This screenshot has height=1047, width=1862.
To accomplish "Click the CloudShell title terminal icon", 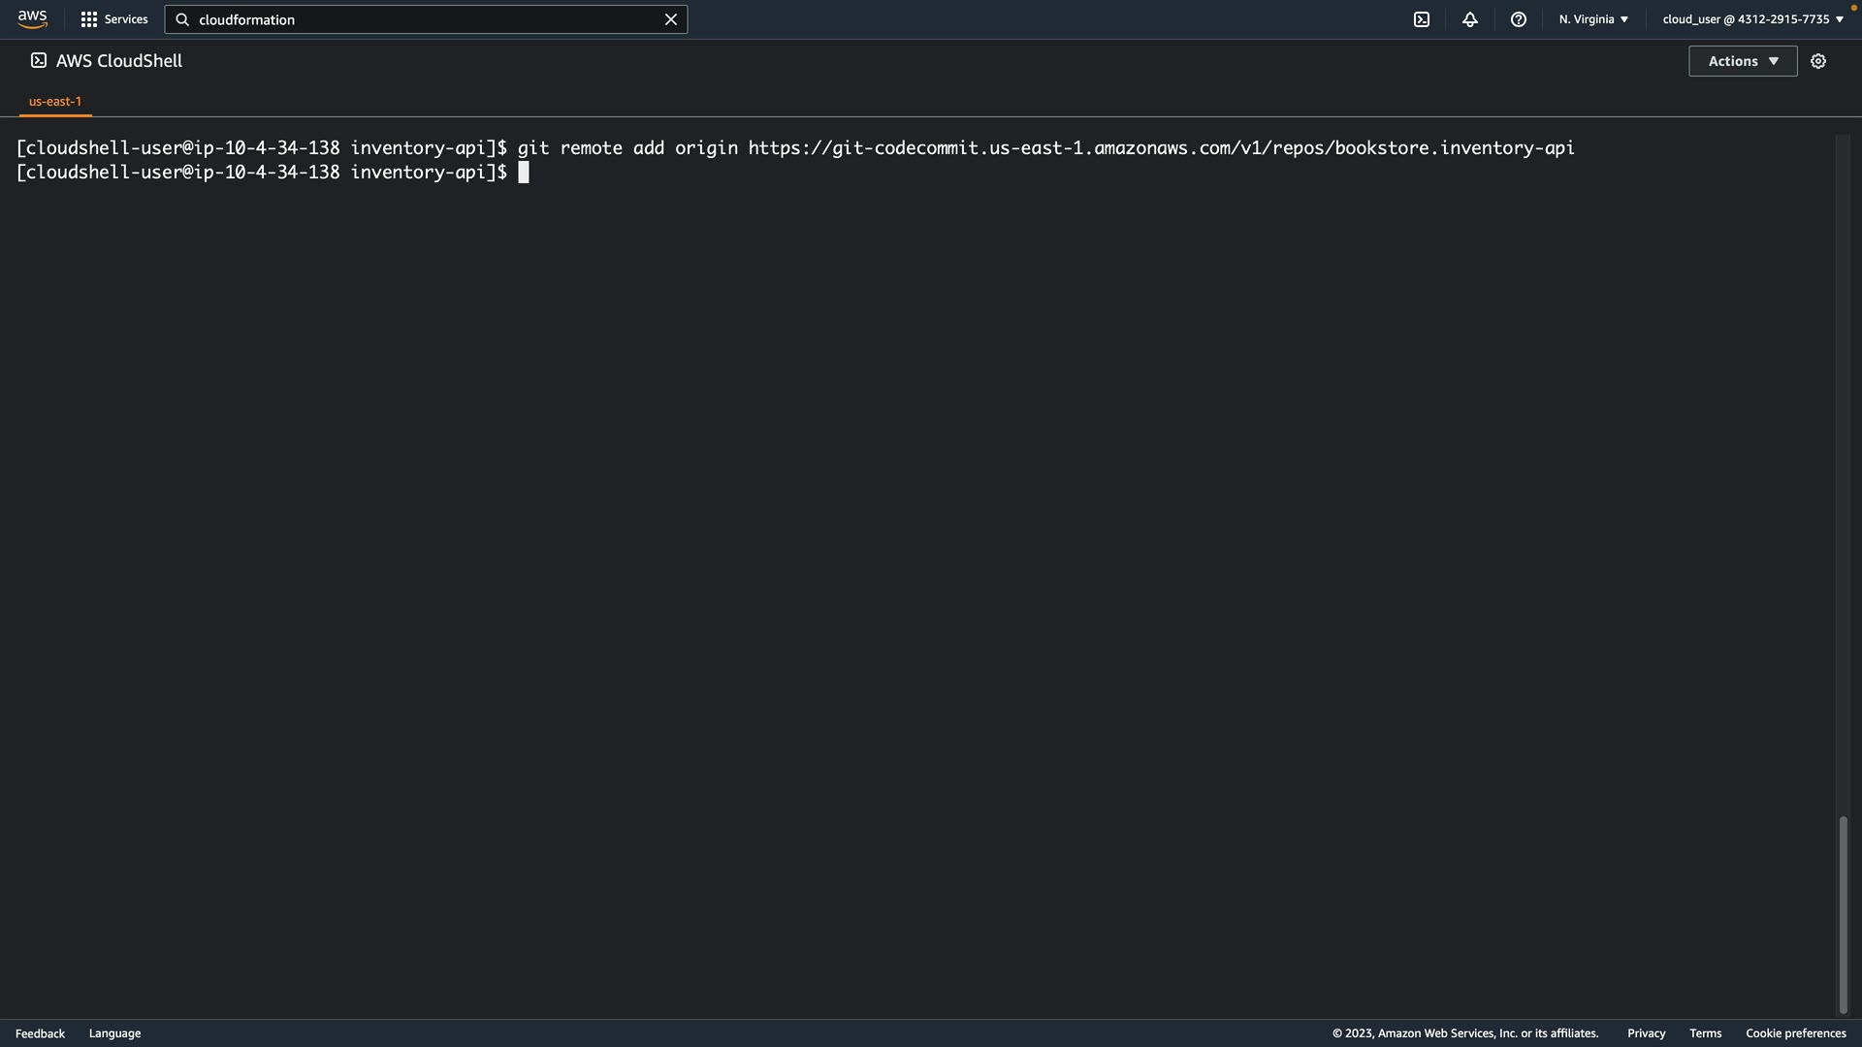I will (x=39, y=61).
